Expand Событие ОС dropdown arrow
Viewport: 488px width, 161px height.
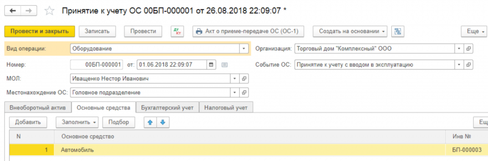(460, 64)
